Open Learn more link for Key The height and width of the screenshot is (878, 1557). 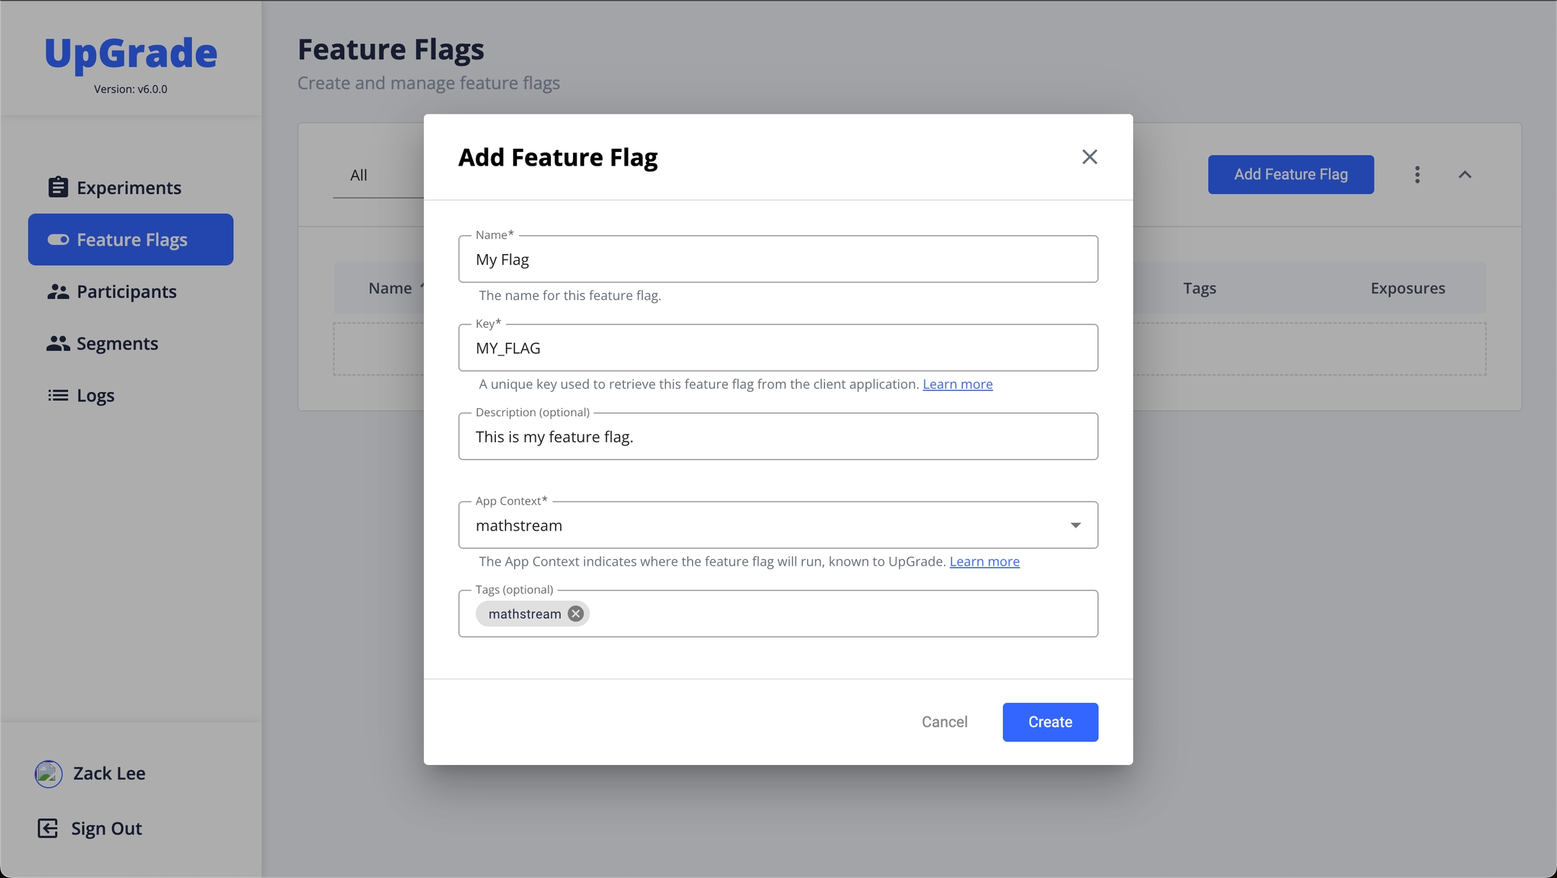(x=957, y=384)
